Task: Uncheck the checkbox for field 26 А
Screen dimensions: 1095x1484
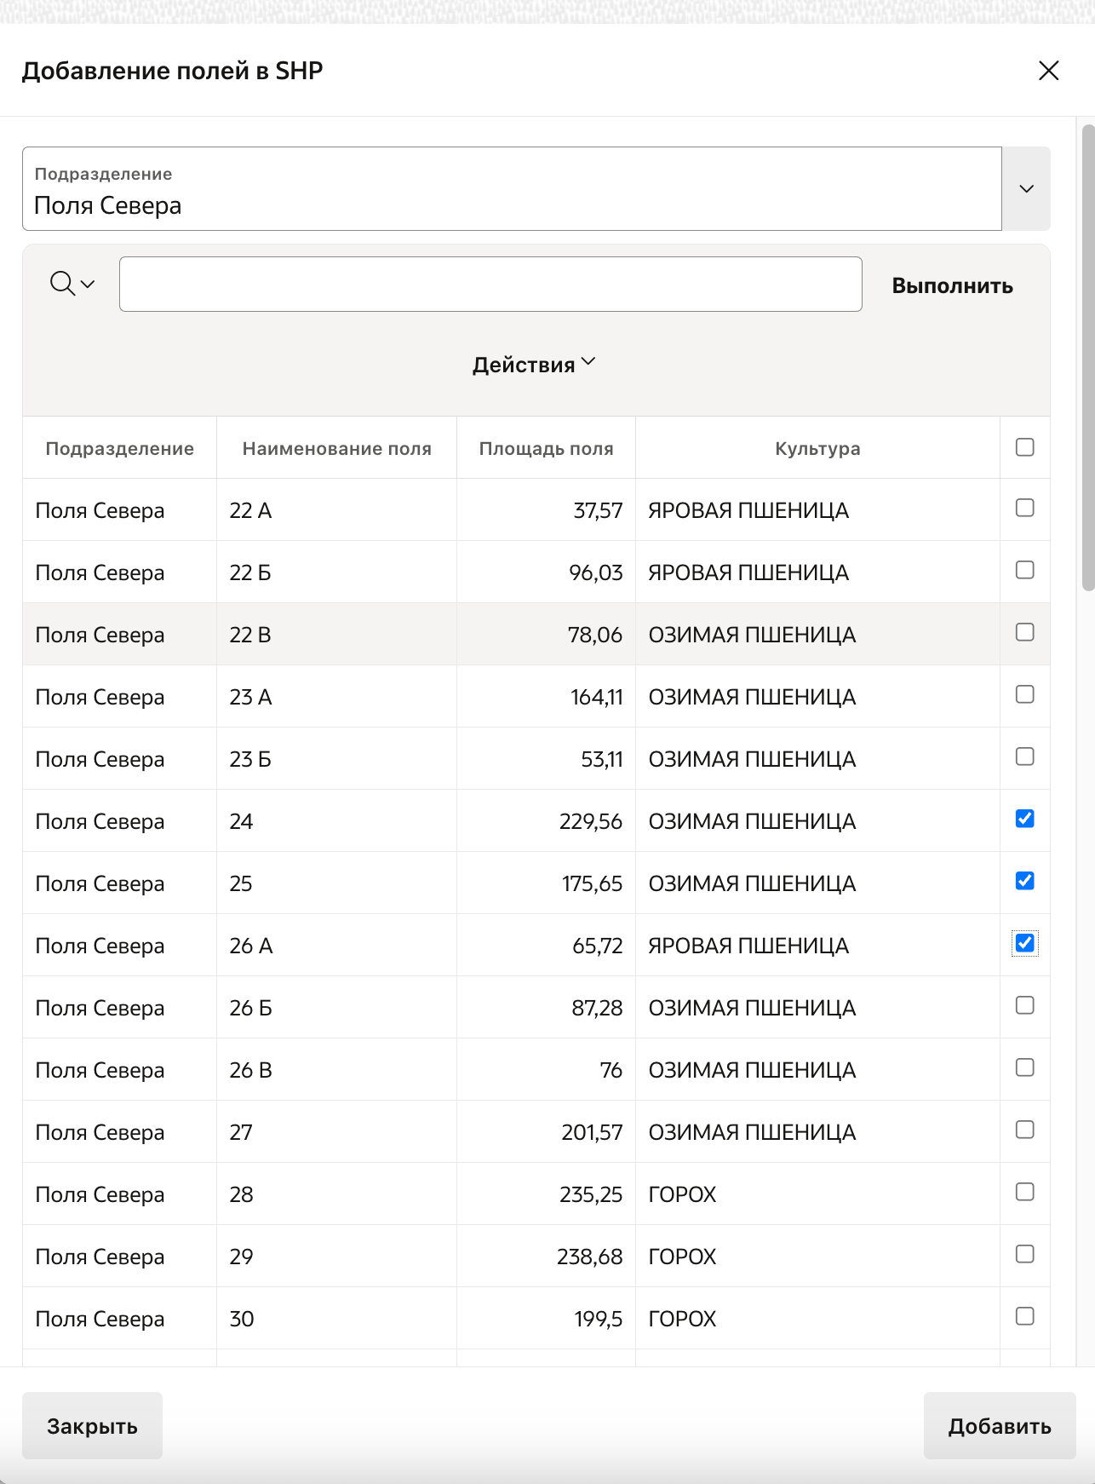Action: point(1024,944)
